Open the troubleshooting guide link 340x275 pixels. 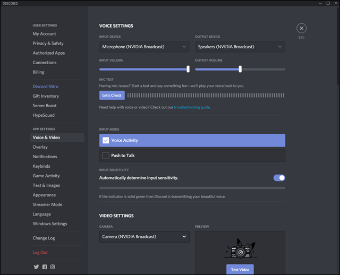point(192,107)
